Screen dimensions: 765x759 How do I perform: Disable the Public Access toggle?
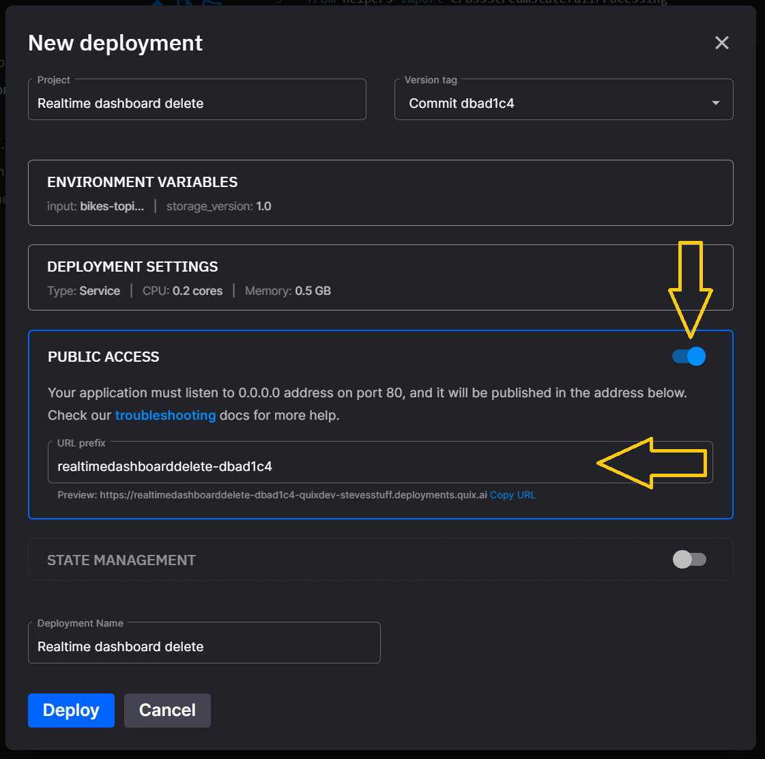point(689,356)
